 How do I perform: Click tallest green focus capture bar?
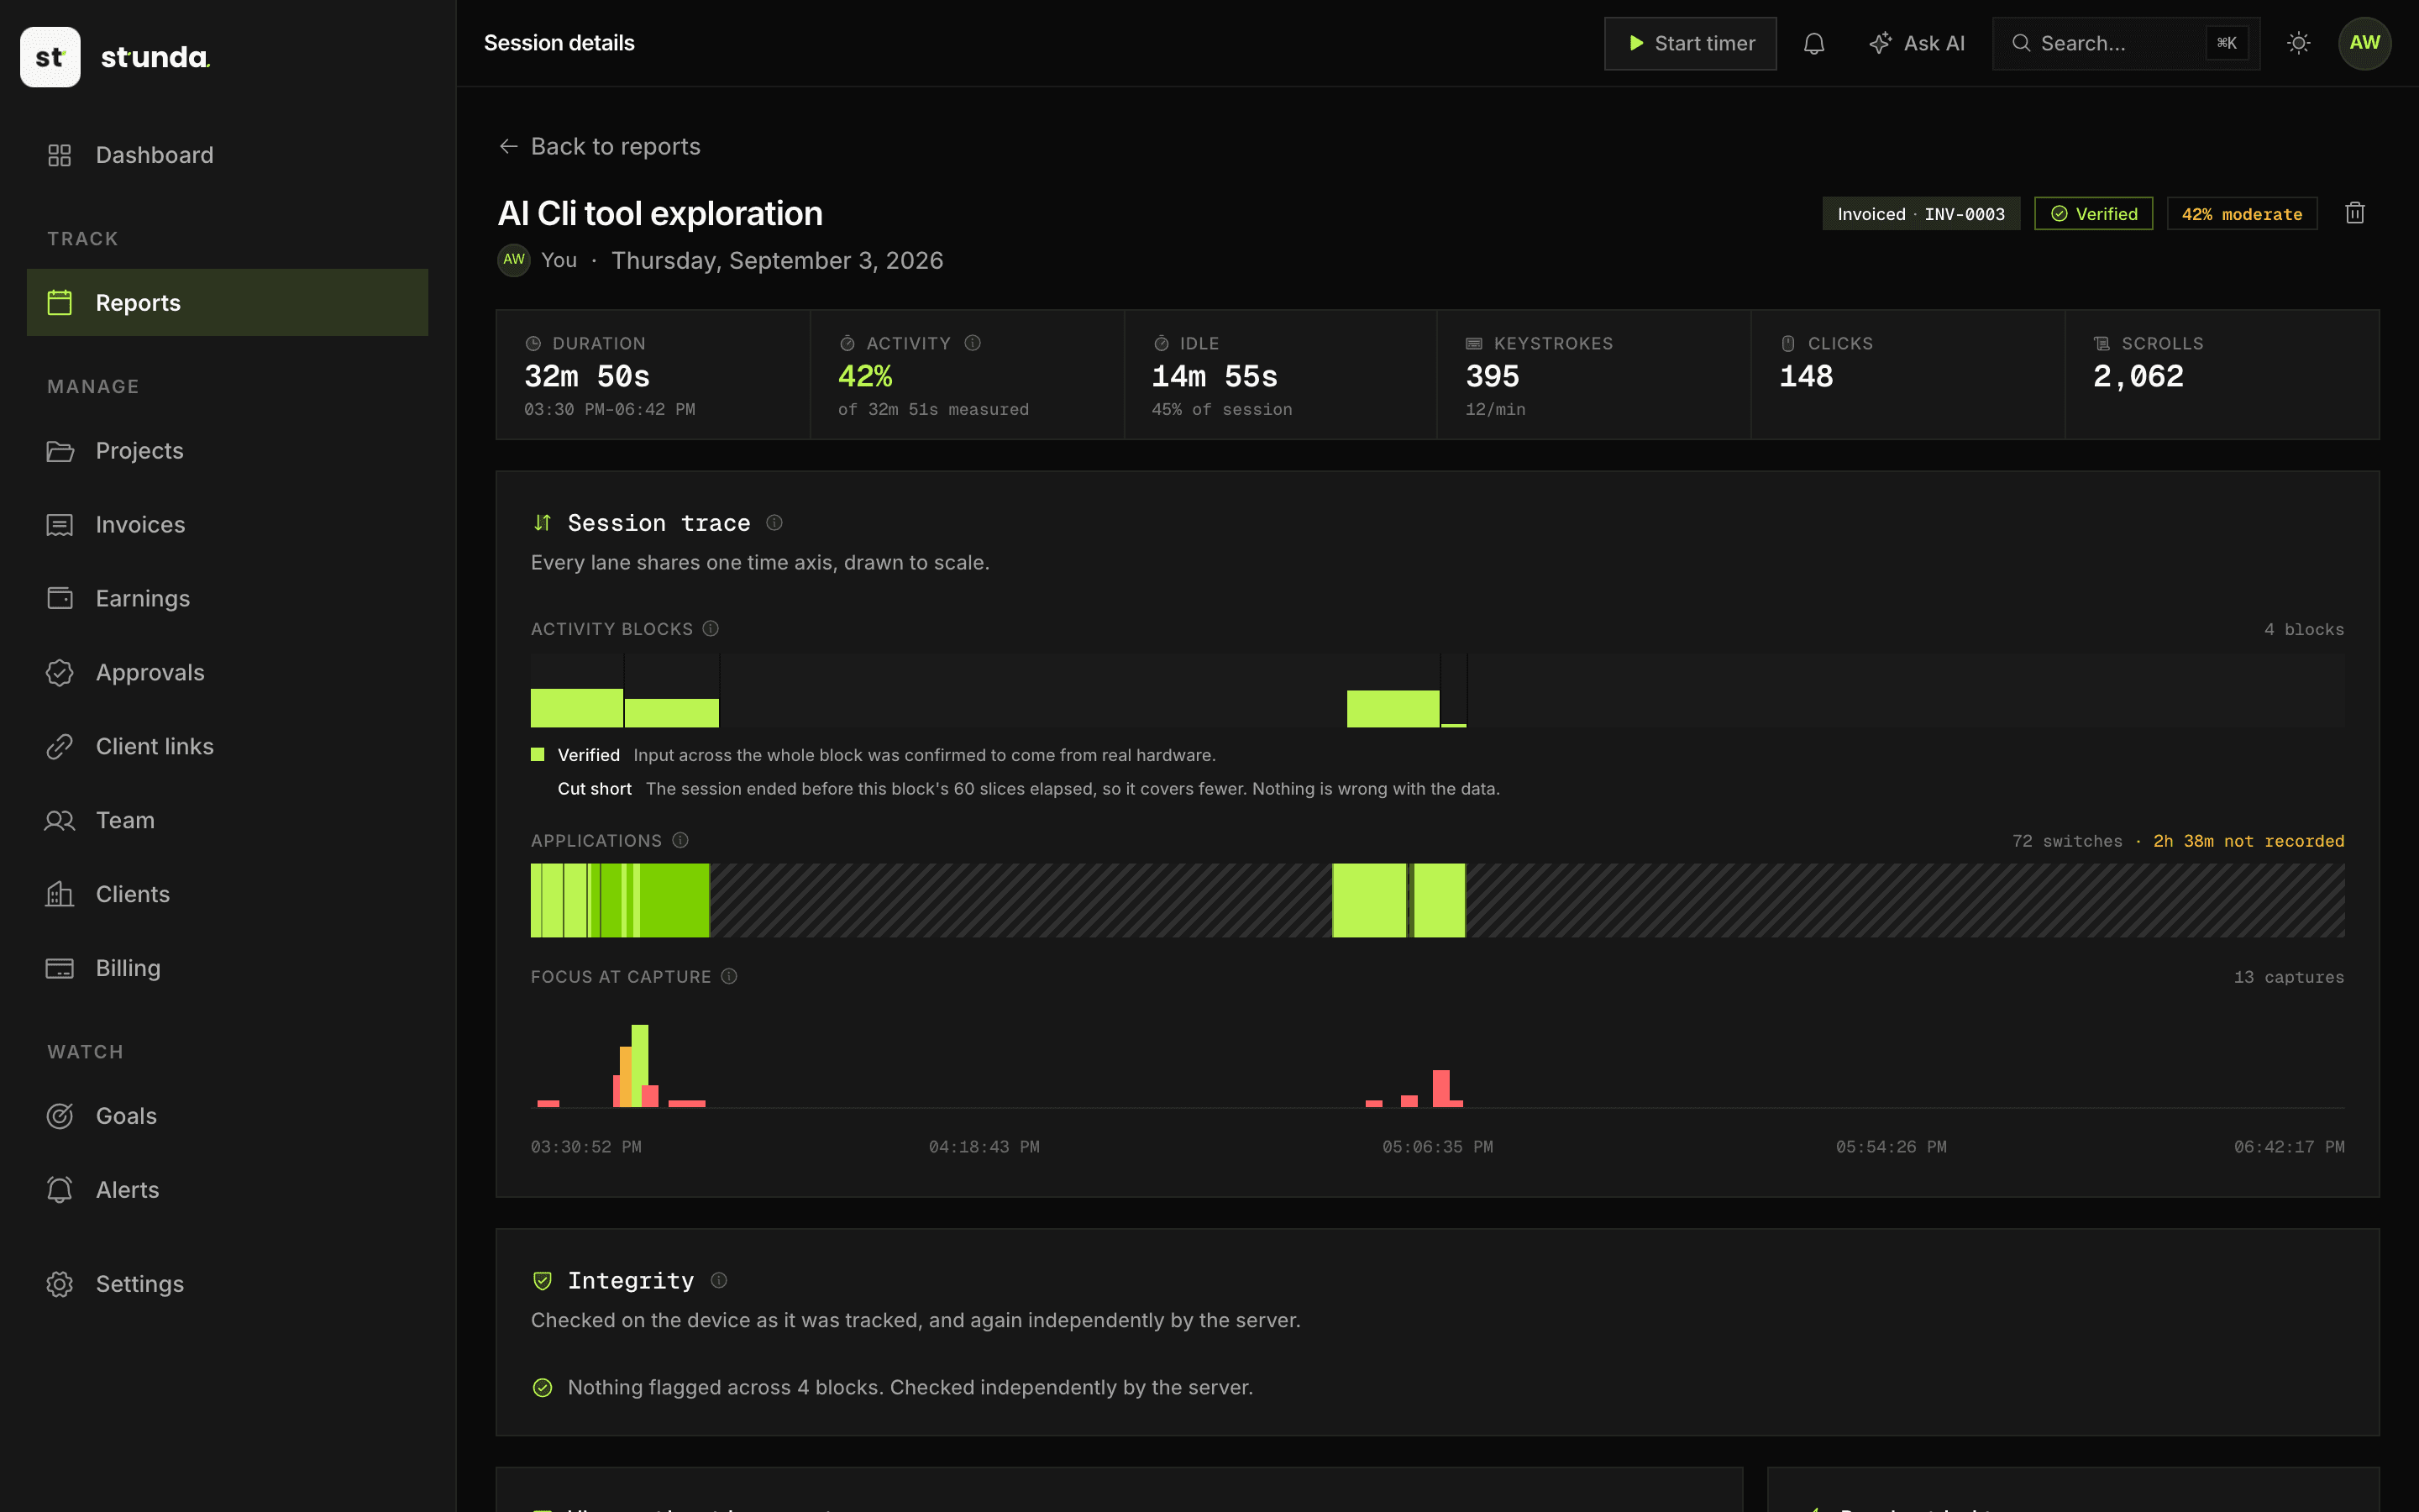pos(640,1065)
